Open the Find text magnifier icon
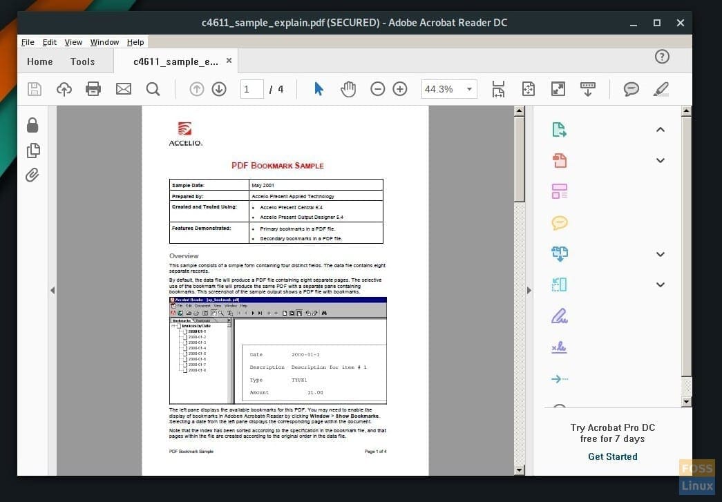Viewport: 722px width, 502px height. (153, 89)
